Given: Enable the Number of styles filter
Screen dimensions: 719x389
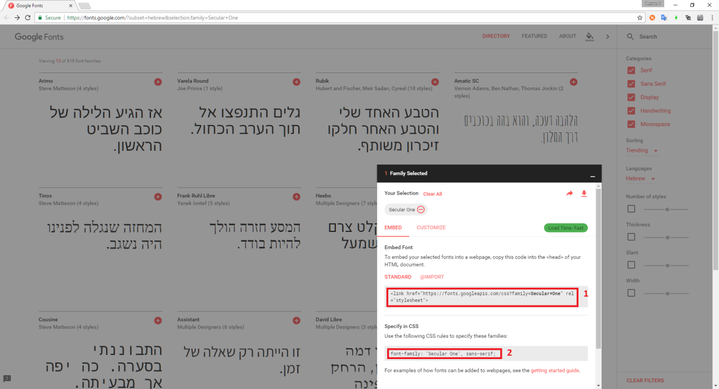Looking at the screenshot, I should click(x=631, y=209).
